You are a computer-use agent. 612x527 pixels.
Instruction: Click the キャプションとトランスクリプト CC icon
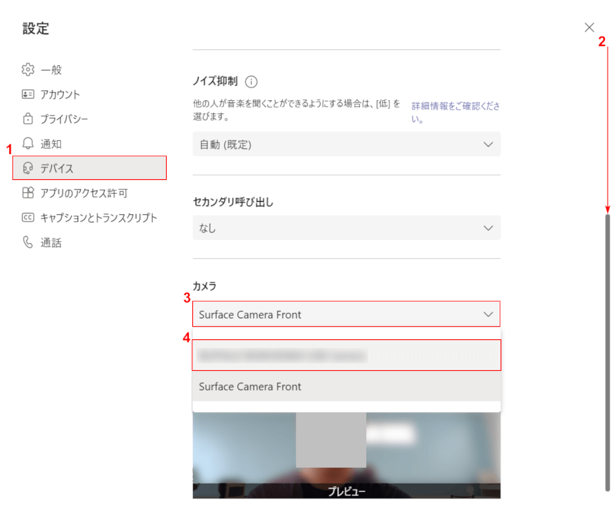(x=28, y=217)
